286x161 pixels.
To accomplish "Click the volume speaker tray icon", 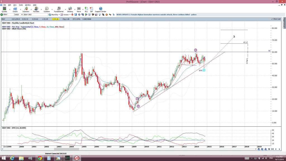I will 266,158.
